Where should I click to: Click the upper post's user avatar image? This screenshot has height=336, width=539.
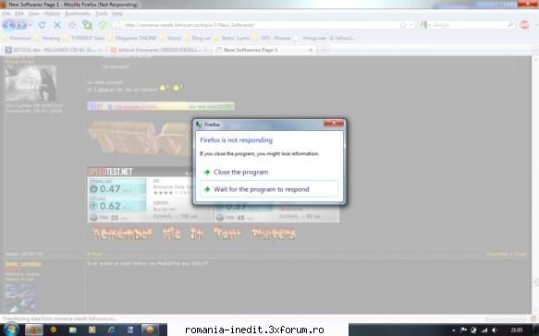(31, 83)
